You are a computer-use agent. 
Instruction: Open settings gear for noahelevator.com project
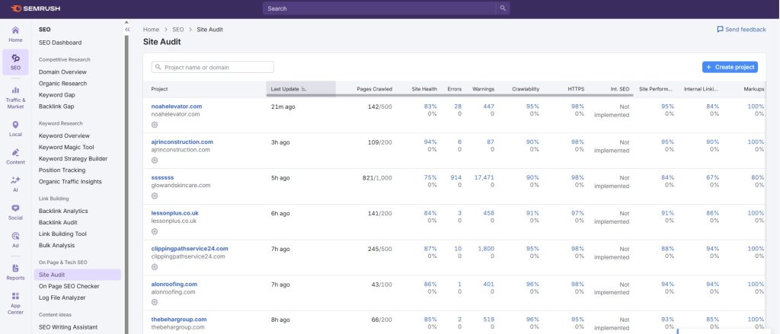click(155, 125)
